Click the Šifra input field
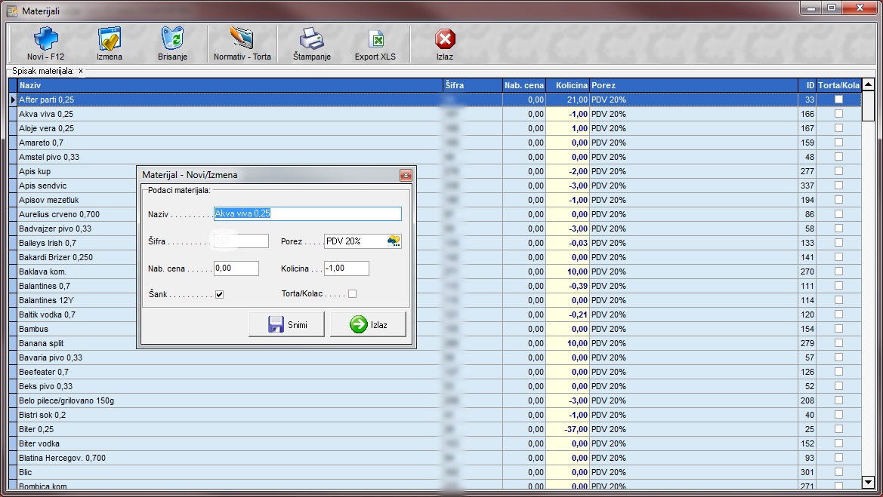Screen dimensions: 883x497 click(241, 241)
